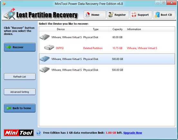This screenshot has height=140, width=178.
Task: Click the 60.00 GB physical disk icon
Action: pyautogui.click(x=45, y=37)
